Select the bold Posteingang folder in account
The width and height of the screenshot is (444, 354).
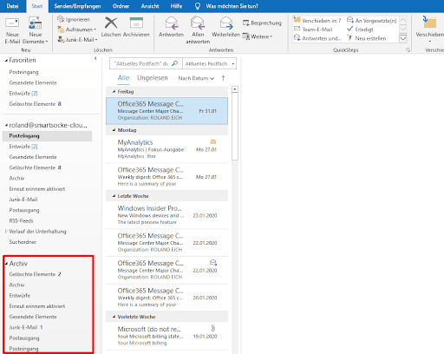coord(47,136)
